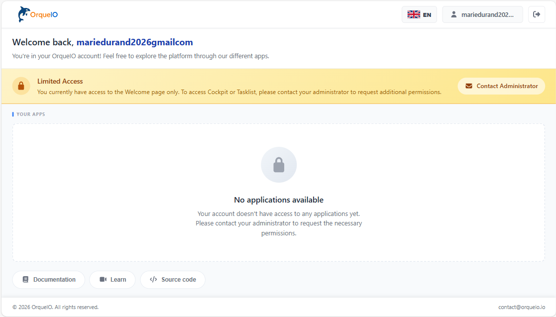Click the camera icon on Learn button
This screenshot has height=317, width=556.
102,279
